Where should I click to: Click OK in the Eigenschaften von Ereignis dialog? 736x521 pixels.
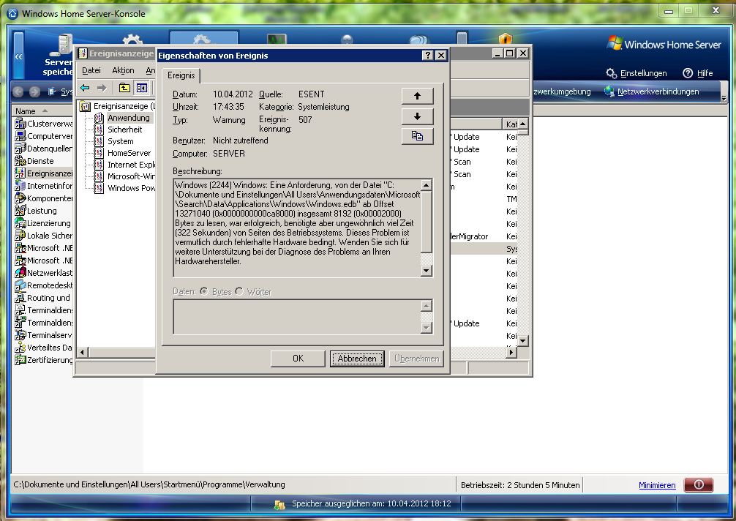point(298,359)
